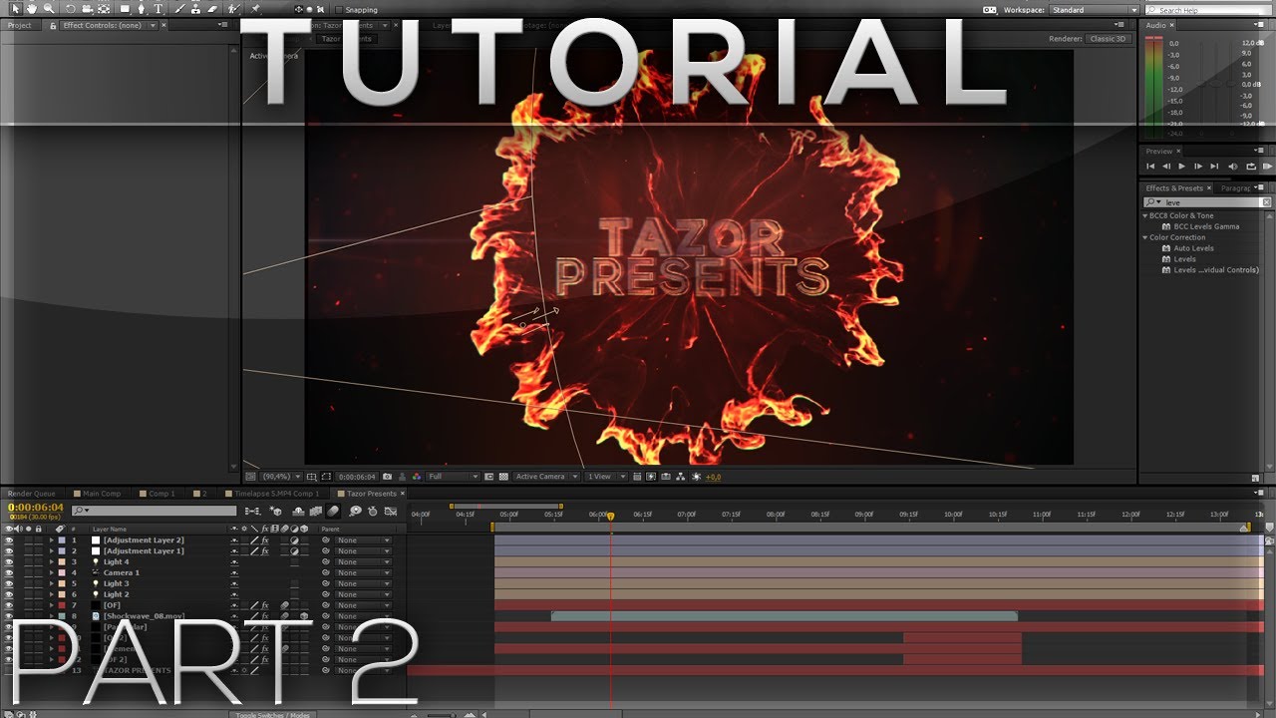Open the Graph Editor in timeline
The image size is (1276, 718).
pos(390,511)
